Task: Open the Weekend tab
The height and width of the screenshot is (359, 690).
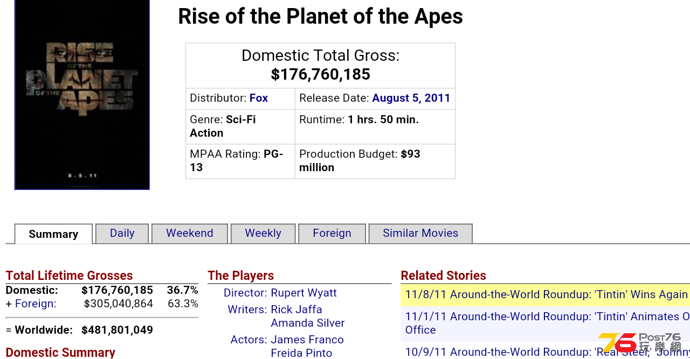Action: coord(190,233)
